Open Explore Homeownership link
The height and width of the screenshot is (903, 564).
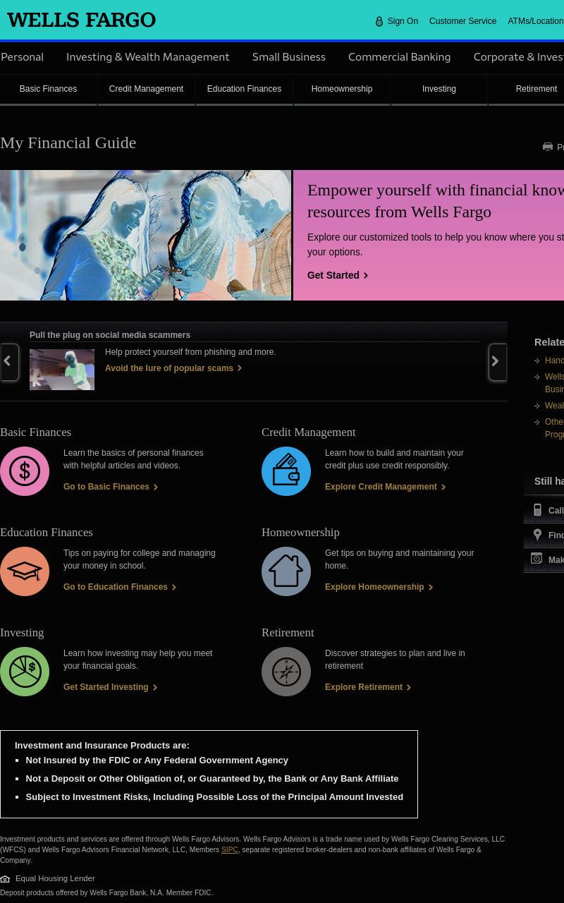click(379, 587)
